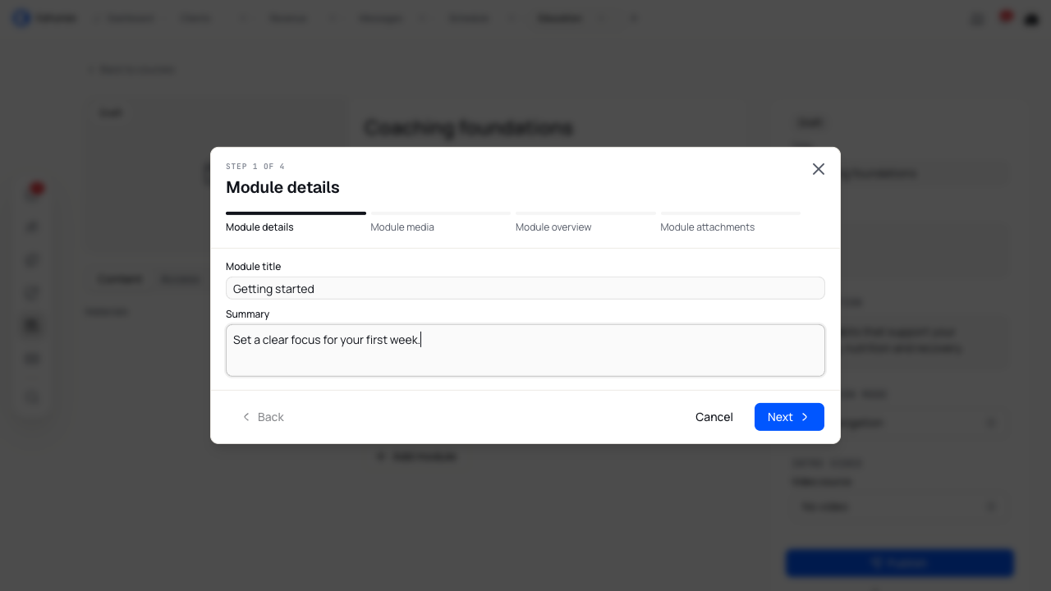Proceed with the blue Next button
Image resolution: width=1051 pixels, height=591 pixels.
pyautogui.click(x=789, y=417)
